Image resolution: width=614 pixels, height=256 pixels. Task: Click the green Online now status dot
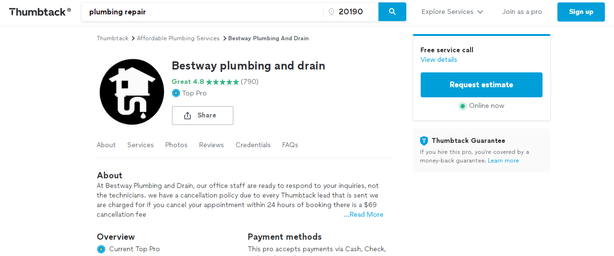pyautogui.click(x=462, y=106)
